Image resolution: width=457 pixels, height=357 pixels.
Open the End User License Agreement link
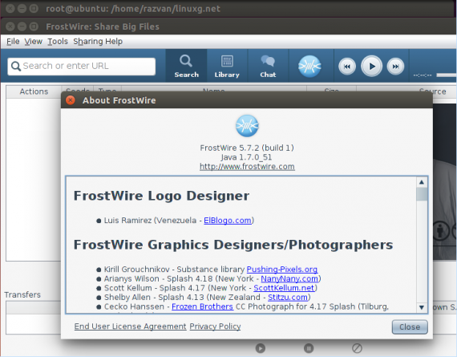pos(130,327)
